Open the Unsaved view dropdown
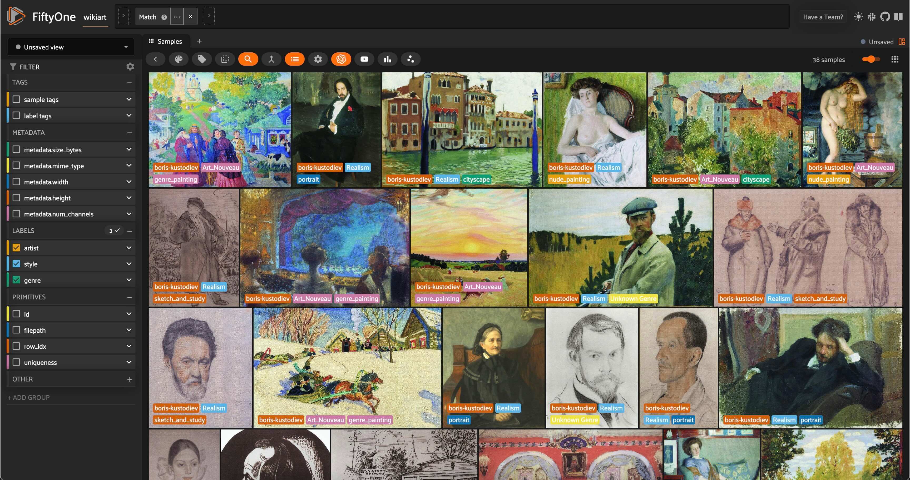This screenshot has height=480, width=910. [x=71, y=47]
